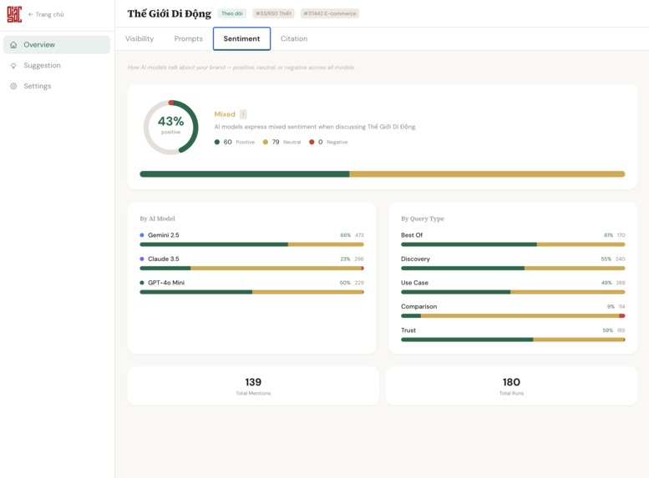The width and height of the screenshot is (649, 478).
Task: Open the Suggestion sidebar item
Action: coord(57,65)
